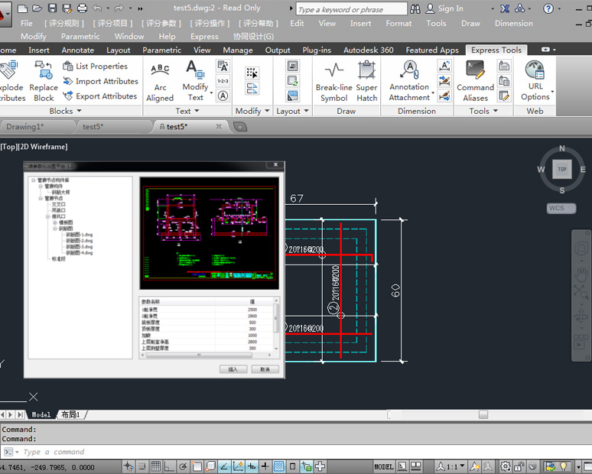Screen dimensions: 592x474
Task: Click the Replace Block tool
Action: pos(44,82)
